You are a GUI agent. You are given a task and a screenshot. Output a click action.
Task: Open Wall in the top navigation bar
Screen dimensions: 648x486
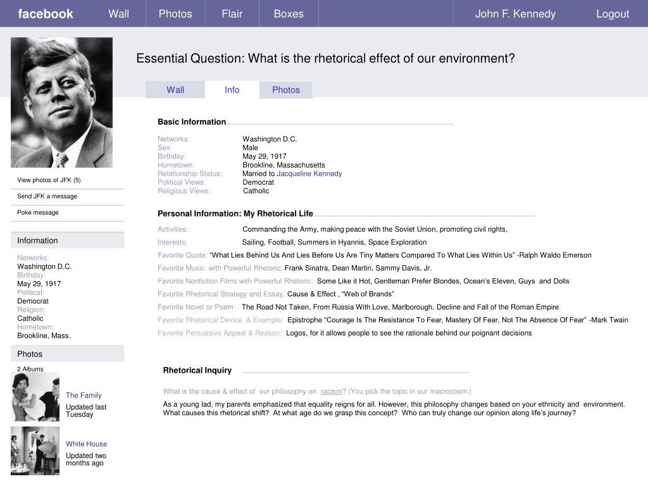[x=118, y=14]
